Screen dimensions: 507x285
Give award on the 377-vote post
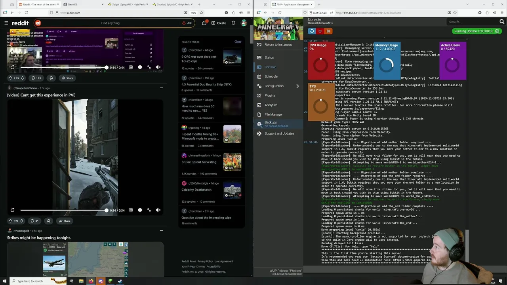[x=48, y=221]
